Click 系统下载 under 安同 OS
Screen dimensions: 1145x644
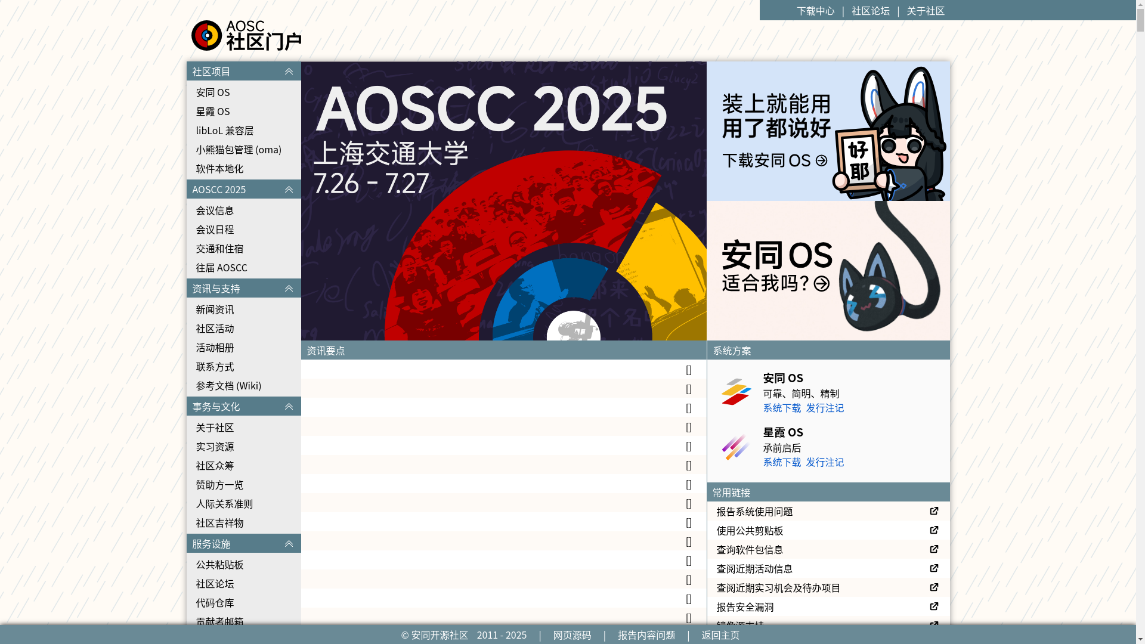click(782, 408)
